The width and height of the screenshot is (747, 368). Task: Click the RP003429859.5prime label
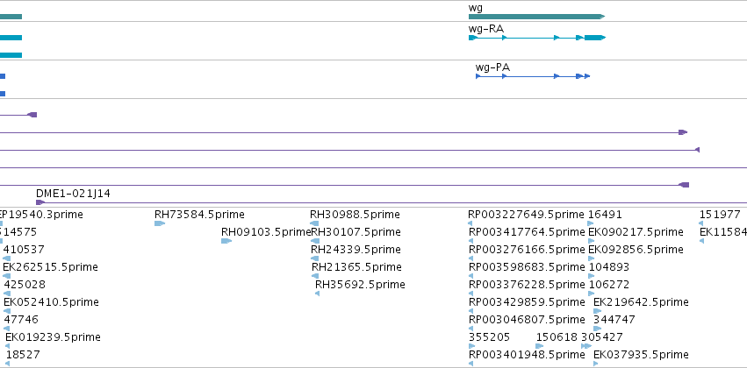pyautogui.click(x=527, y=302)
